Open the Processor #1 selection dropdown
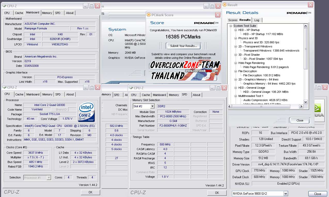This screenshot has width=329, height=197. click(49, 177)
